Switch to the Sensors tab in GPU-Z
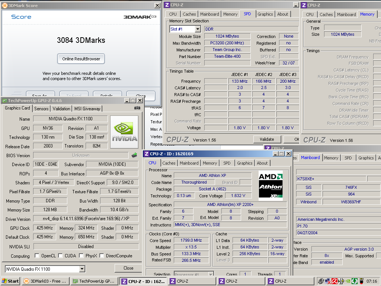Viewport: 381px width, 286px height. point(41,109)
